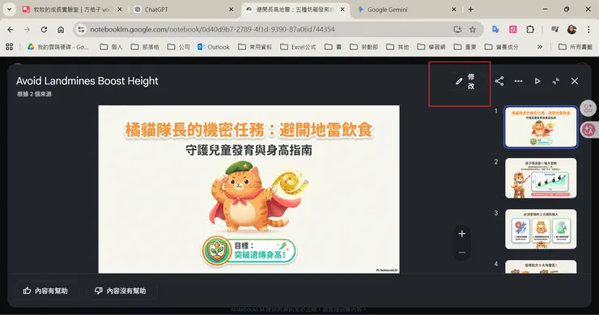This screenshot has width=599, height=315.
Task: Switch to the ChatGPT tab
Action: click(184, 10)
